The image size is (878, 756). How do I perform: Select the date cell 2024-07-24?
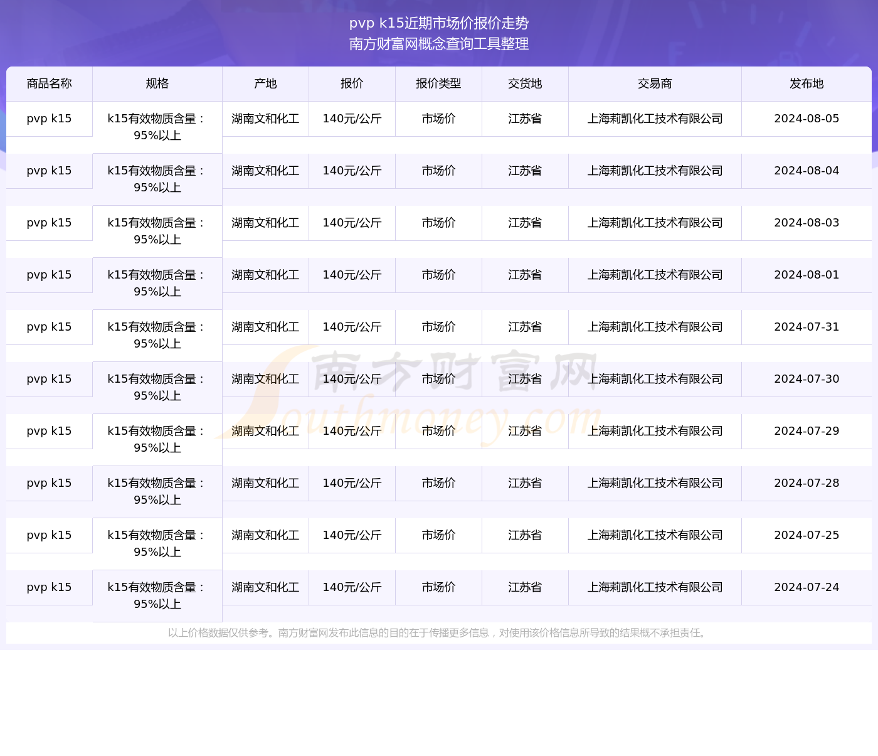point(807,587)
